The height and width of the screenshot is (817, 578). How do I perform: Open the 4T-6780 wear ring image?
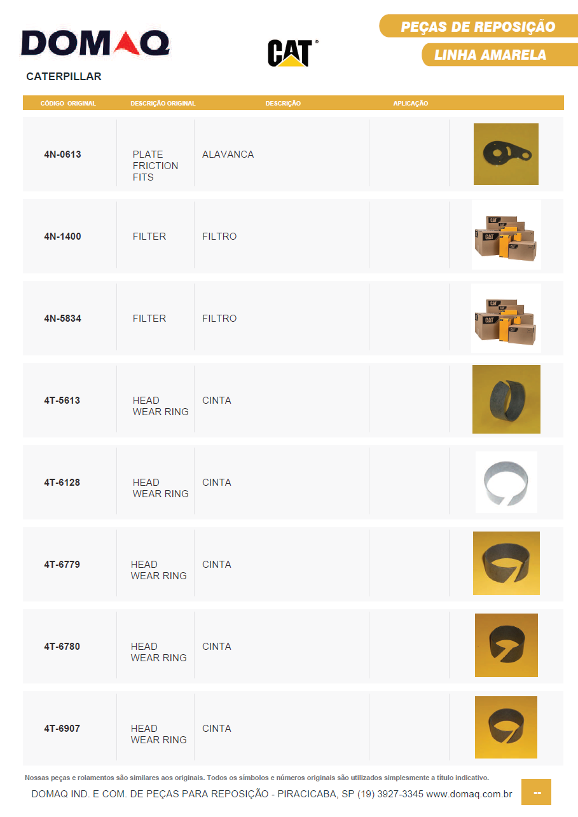[506, 645]
